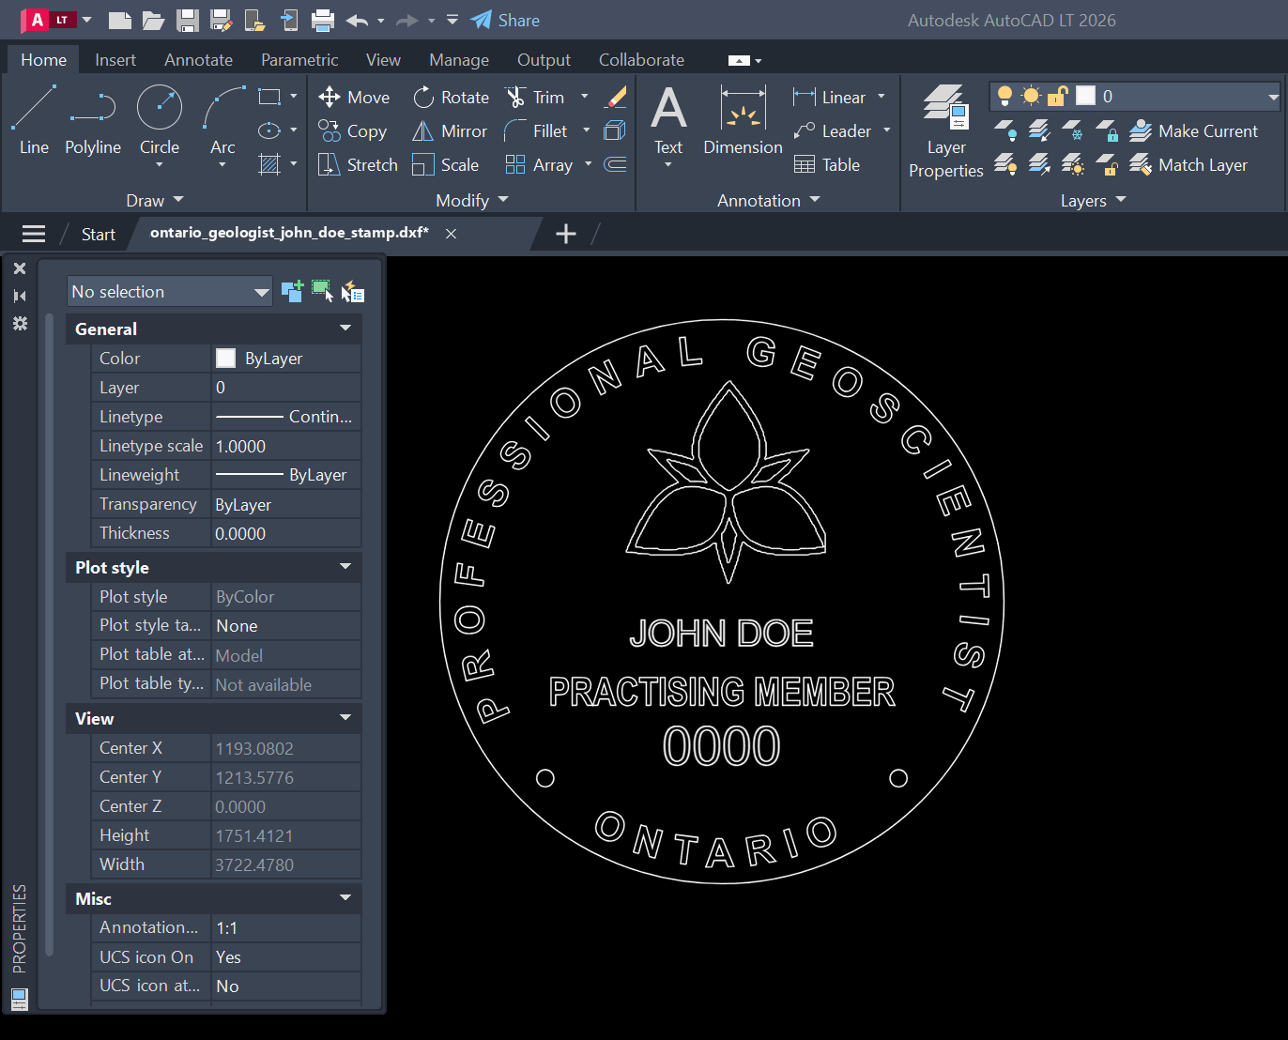Screen dimensions: 1288x1040
Task: Select the Polyline tool
Action: coord(93,119)
